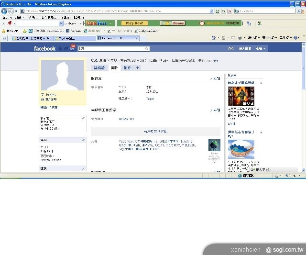
Task: Click the blank profile picture silhouette
Action: 63,75
